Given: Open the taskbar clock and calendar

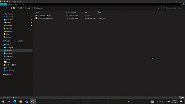Looking at the screenshot, I should click(x=175, y=102).
